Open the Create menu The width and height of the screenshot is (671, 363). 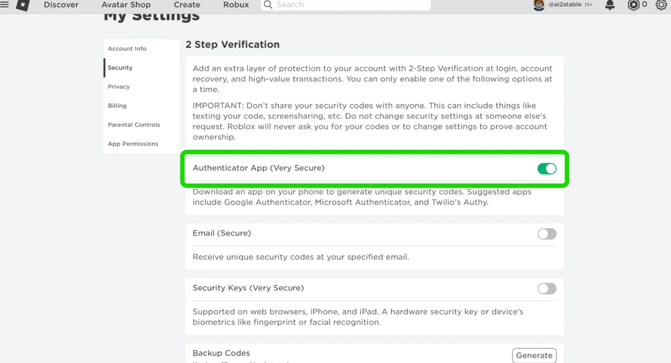click(187, 5)
